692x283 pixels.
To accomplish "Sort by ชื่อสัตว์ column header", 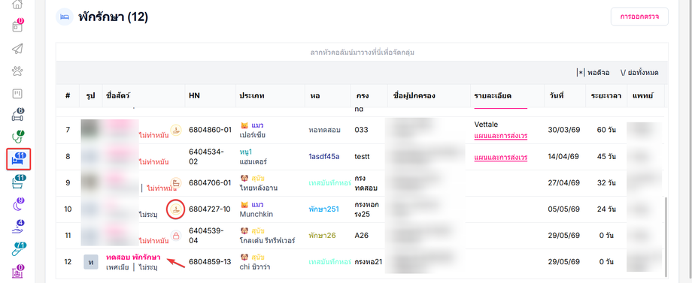I will (119, 95).
